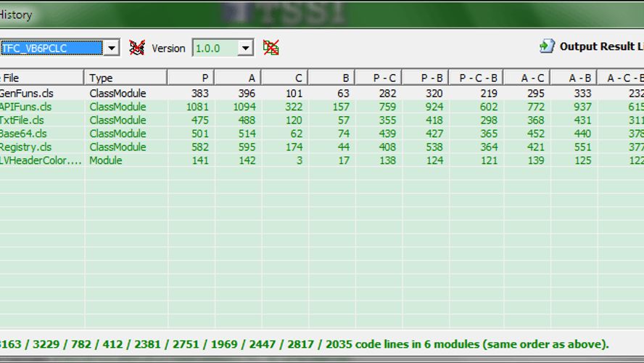Sort by the P column header
The width and height of the screenshot is (644, 363).
coord(191,78)
